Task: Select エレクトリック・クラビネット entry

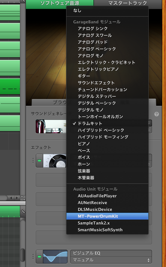Action: [x=107, y=63]
